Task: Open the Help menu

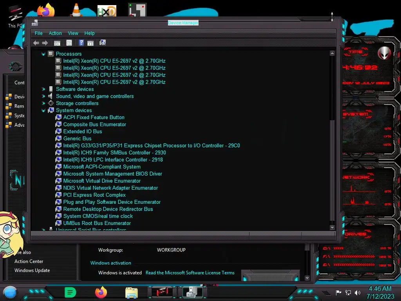Action: 90,33
